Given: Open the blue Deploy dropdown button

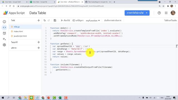Looking at the screenshot, I should (137, 13).
